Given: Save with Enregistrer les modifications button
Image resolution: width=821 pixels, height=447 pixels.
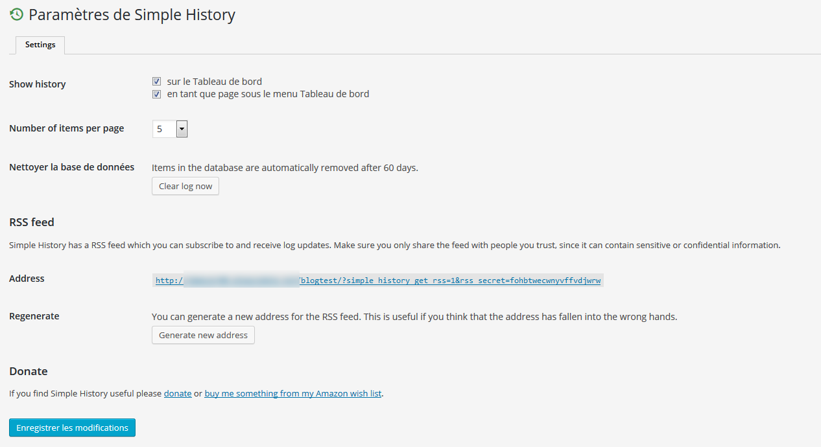Looking at the screenshot, I should pyautogui.click(x=72, y=428).
